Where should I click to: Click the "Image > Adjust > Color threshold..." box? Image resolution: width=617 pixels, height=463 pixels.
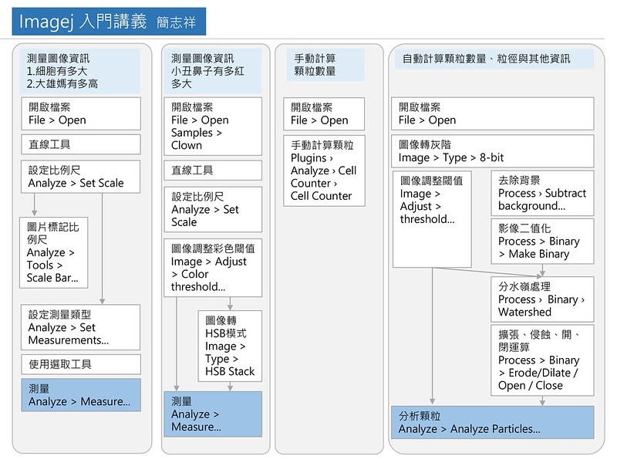click(x=213, y=268)
